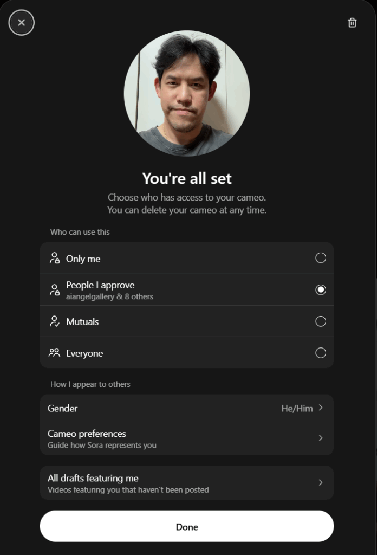Click the trash icon to delete cameo
This screenshot has width=377, height=555.
(x=352, y=23)
